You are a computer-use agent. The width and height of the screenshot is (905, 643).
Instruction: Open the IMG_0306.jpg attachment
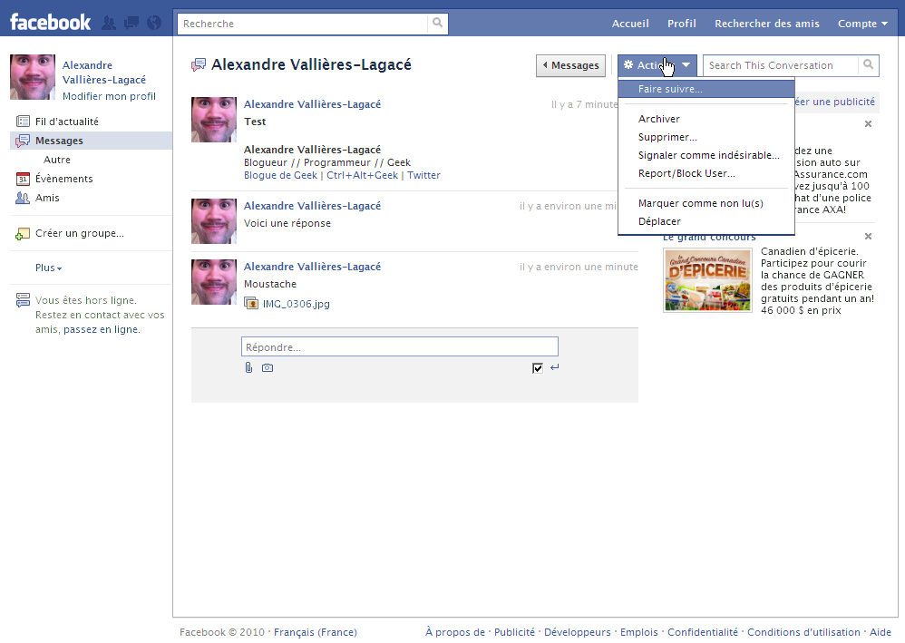pos(297,304)
